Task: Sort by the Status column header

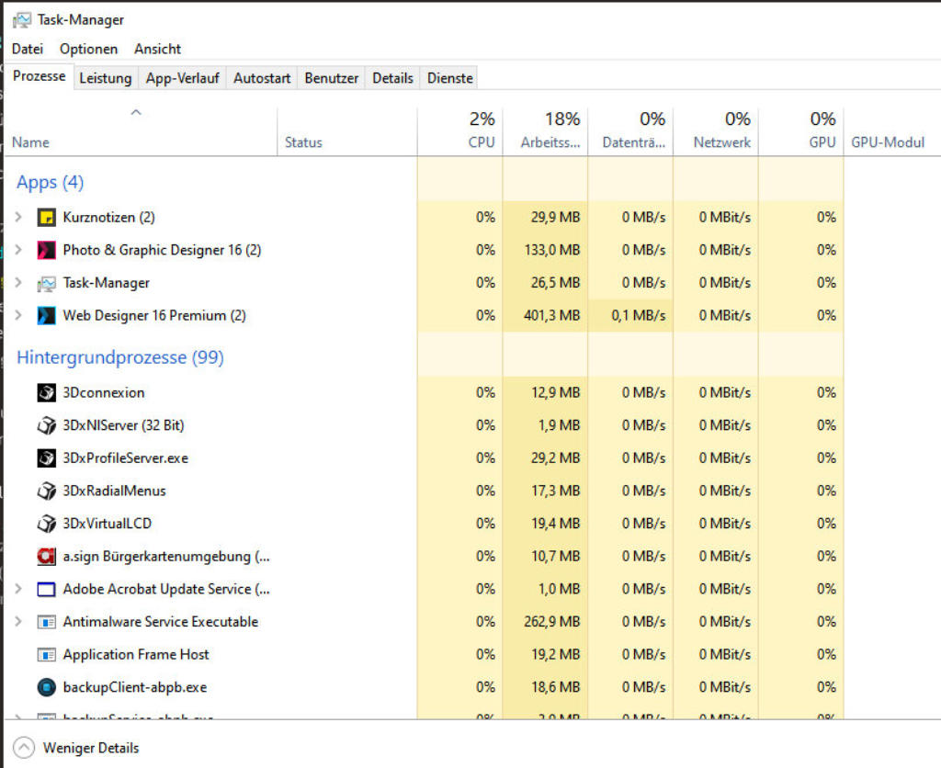Action: click(x=347, y=131)
